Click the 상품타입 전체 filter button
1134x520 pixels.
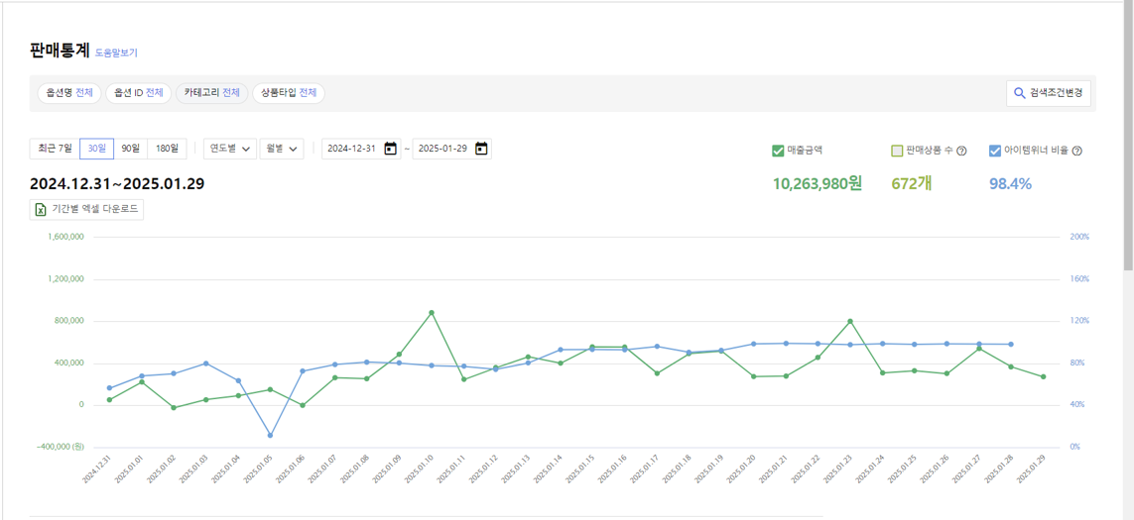(288, 93)
